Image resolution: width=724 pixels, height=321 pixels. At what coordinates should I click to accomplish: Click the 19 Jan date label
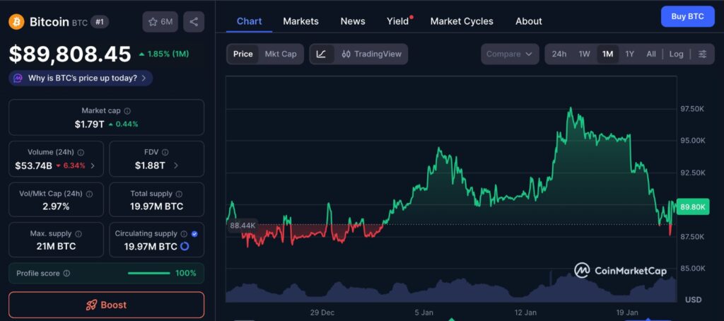coord(628,313)
